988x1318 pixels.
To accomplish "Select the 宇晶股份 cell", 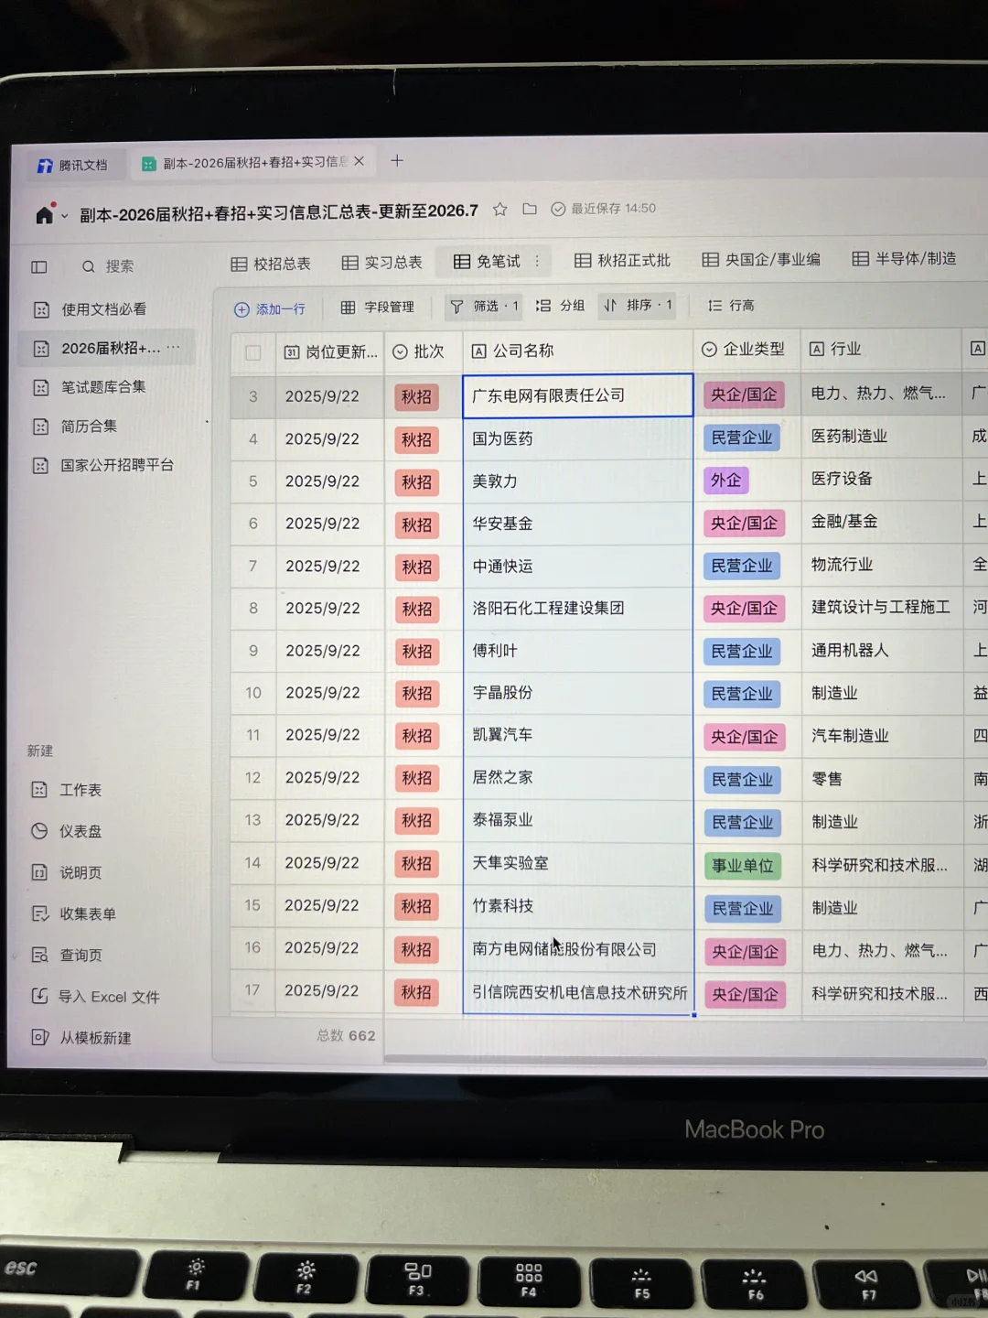I will click(578, 693).
